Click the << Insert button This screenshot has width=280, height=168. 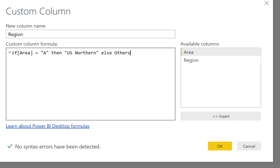pyautogui.click(x=221, y=116)
